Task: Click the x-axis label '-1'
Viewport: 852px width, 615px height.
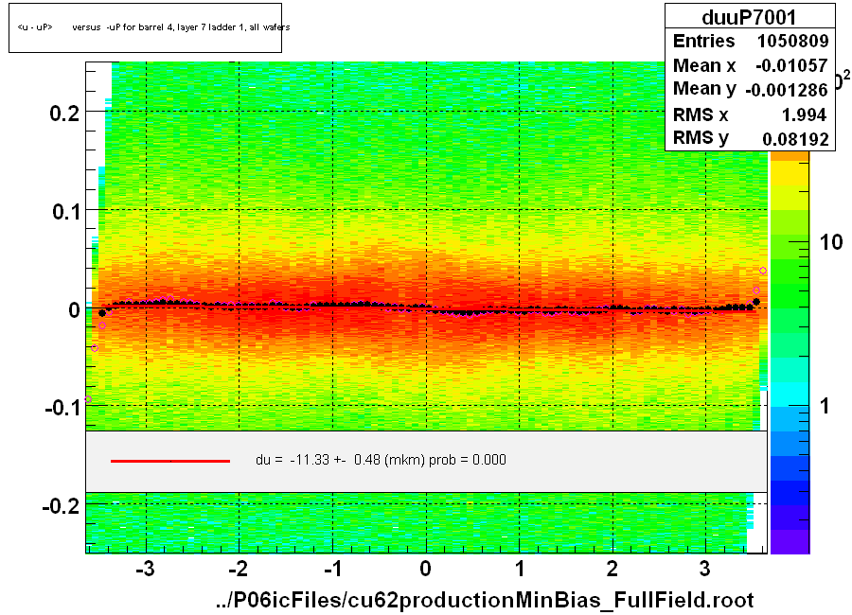Action: pos(332,569)
